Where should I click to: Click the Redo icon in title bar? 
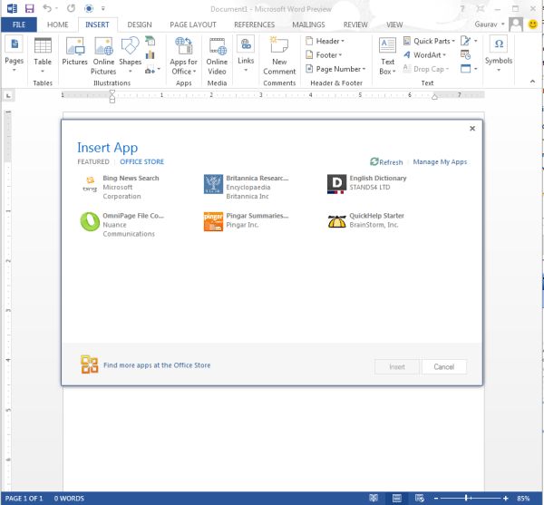(71, 8)
